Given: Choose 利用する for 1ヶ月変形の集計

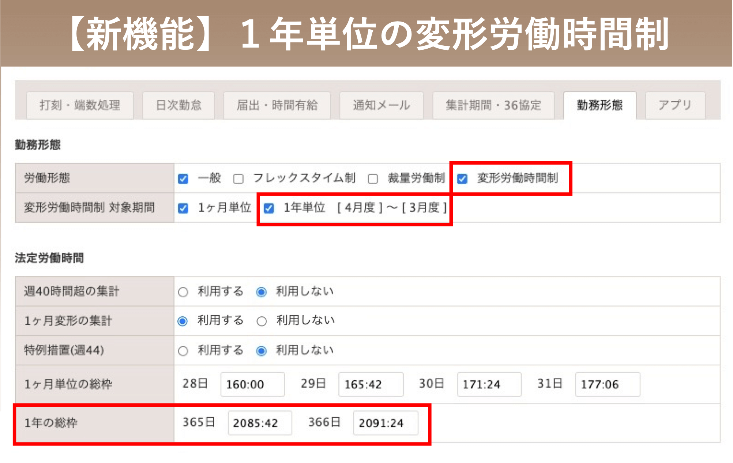Looking at the screenshot, I should coord(183,321).
